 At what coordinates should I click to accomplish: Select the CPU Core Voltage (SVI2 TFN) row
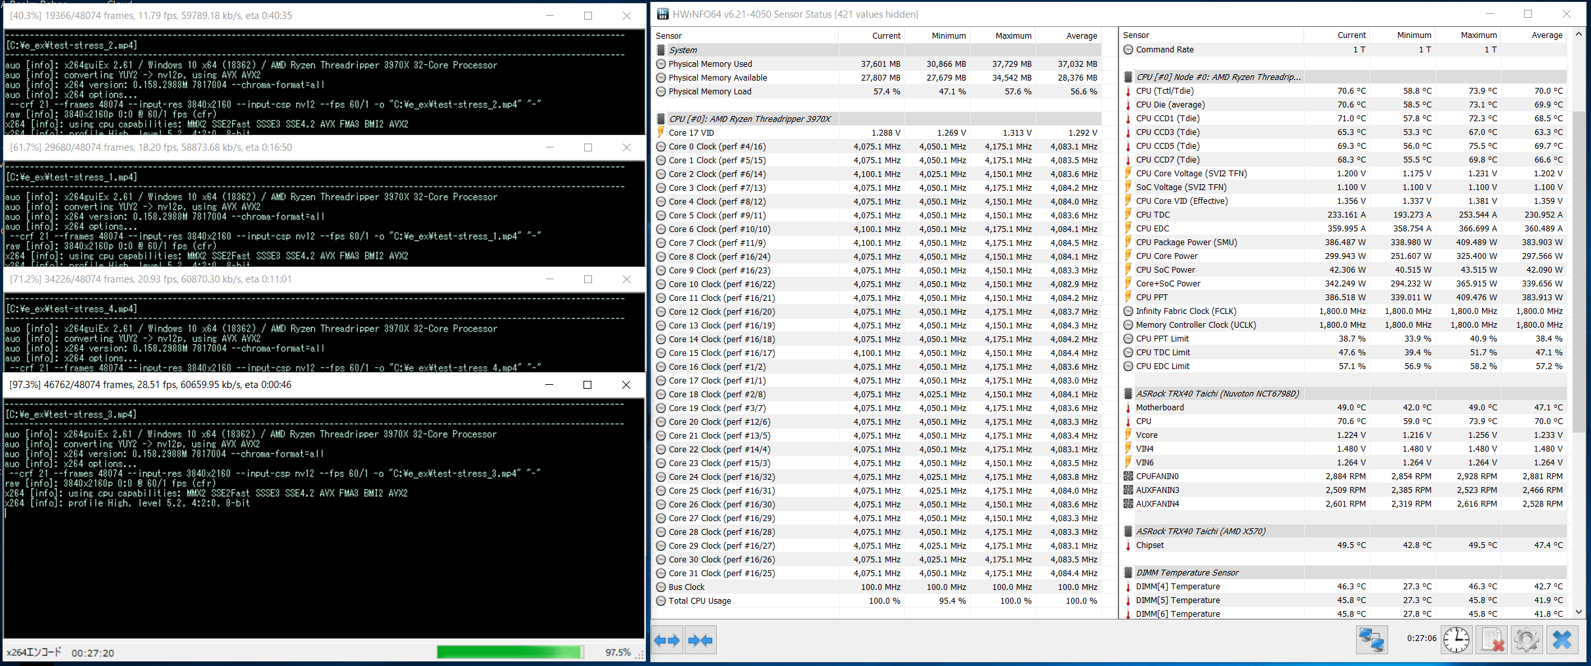pyautogui.click(x=1344, y=173)
